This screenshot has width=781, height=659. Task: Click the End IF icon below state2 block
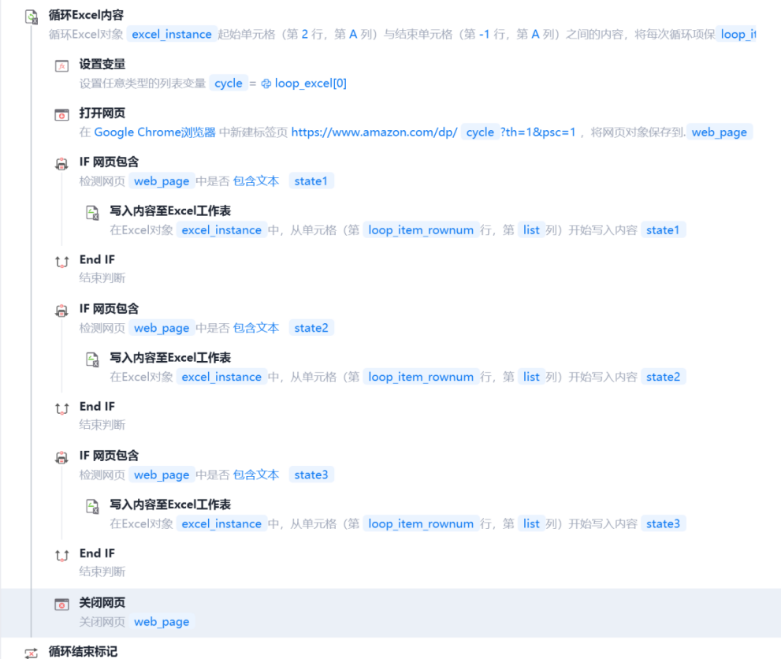(x=61, y=408)
